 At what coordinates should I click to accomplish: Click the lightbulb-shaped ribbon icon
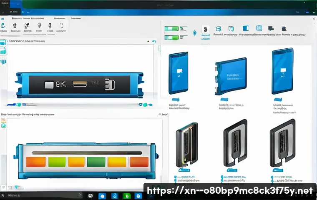pyautogui.click(x=39, y=25)
